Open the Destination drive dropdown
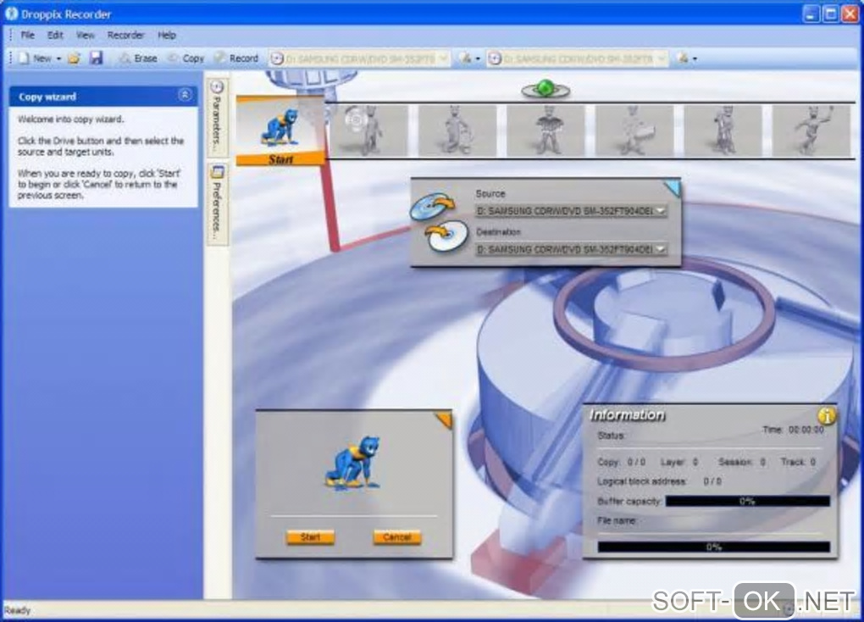Viewport: 864px width, 622px height. pyautogui.click(x=572, y=249)
